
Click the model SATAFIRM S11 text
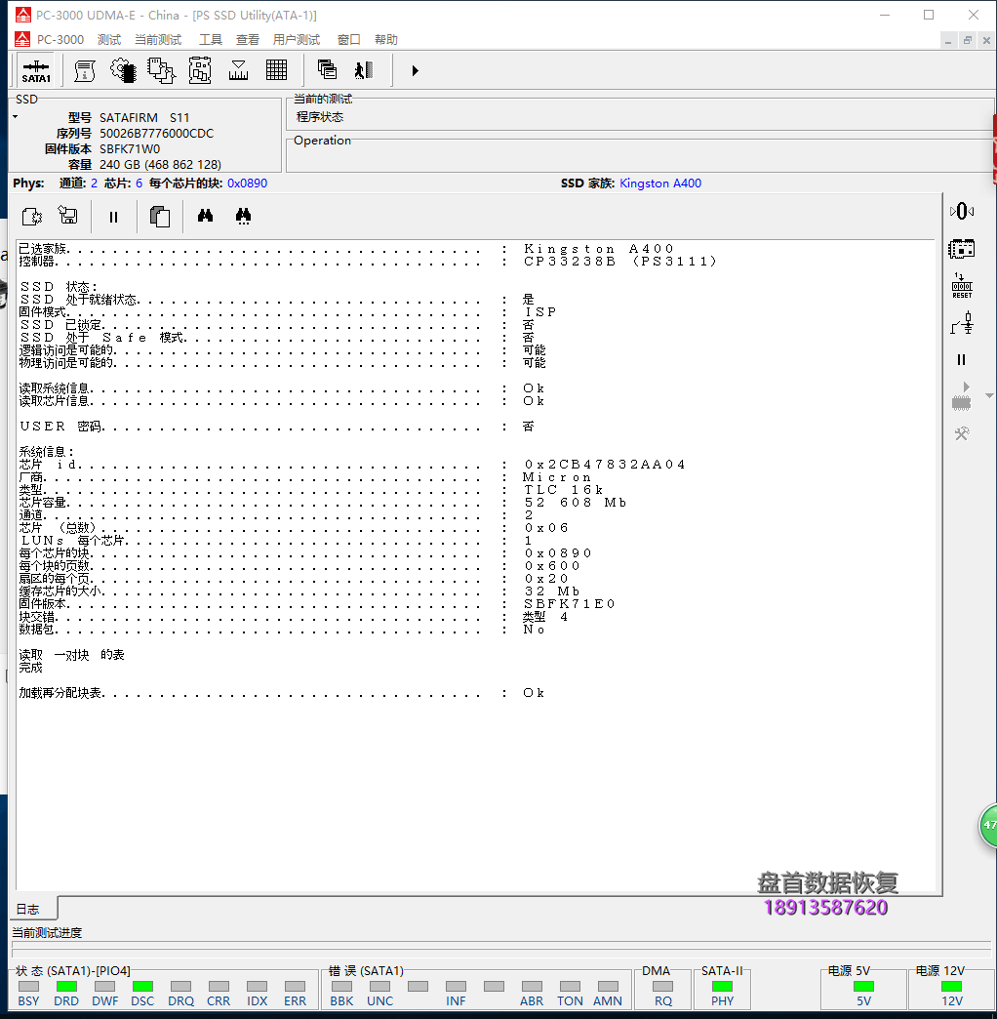click(x=144, y=118)
